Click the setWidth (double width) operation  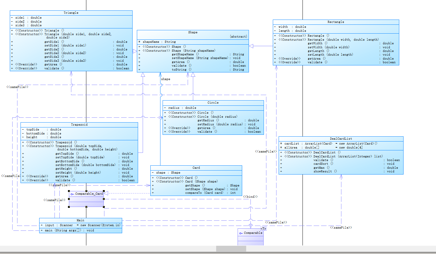coord(334,47)
